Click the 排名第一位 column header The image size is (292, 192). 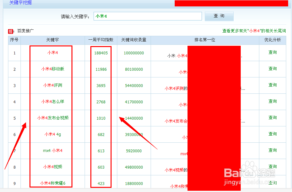(x=205, y=40)
